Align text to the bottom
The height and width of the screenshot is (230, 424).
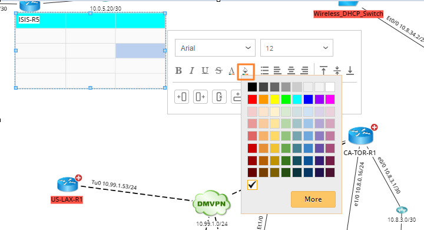tap(350, 70)
